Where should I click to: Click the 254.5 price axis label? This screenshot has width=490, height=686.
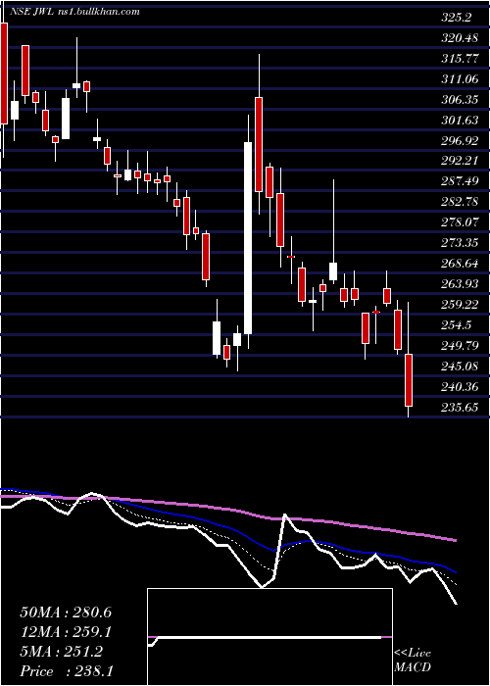pyautogui.click(x=457, y=324)
